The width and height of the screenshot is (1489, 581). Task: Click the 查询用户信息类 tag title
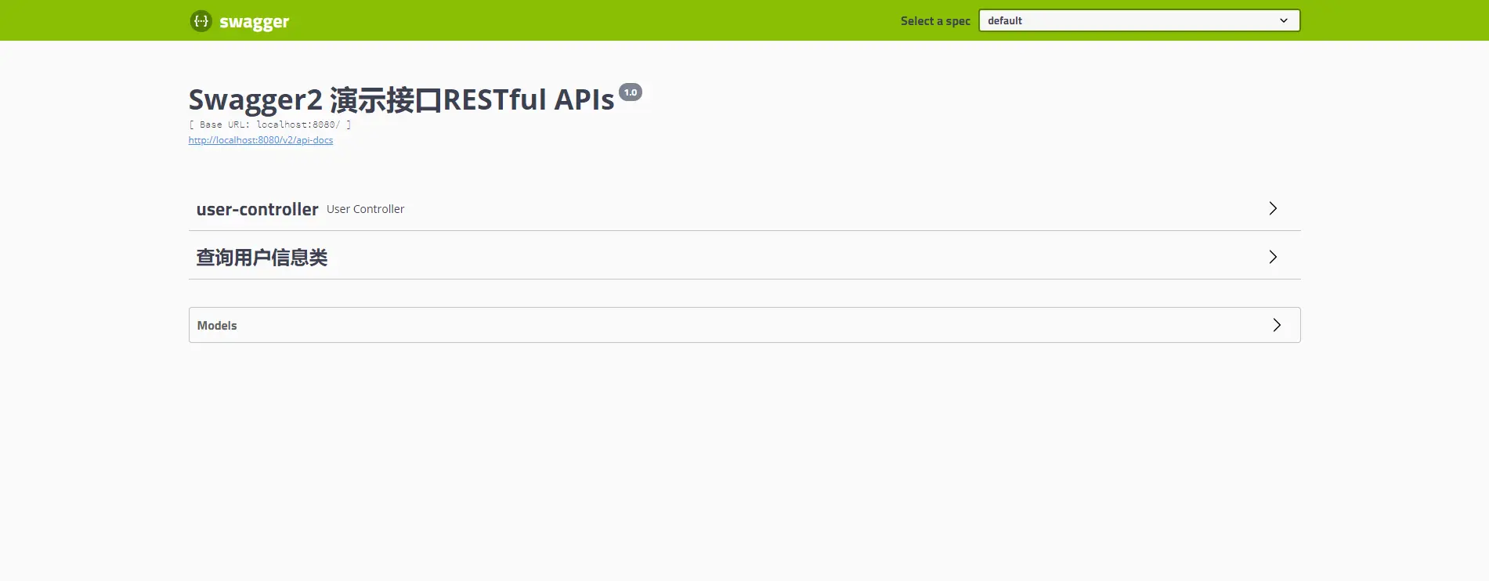click(x=262, y=258)
